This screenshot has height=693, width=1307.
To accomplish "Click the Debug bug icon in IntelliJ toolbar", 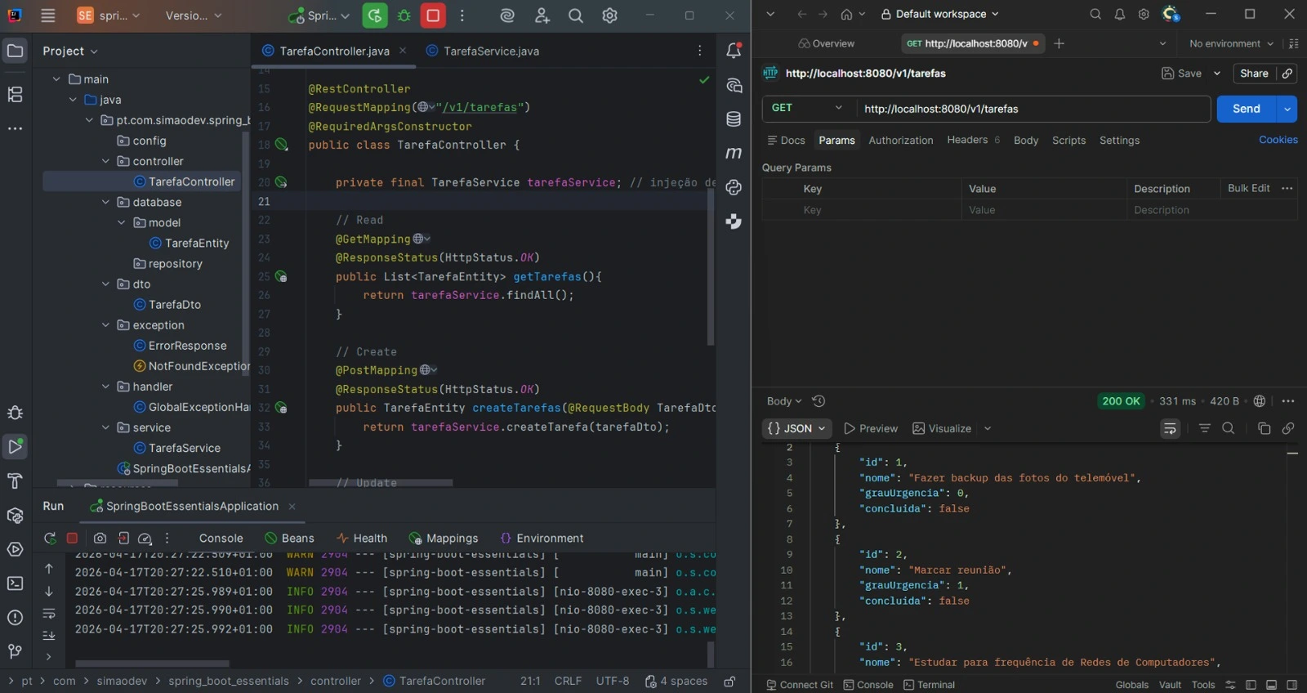I will click(x=404, y=16).
